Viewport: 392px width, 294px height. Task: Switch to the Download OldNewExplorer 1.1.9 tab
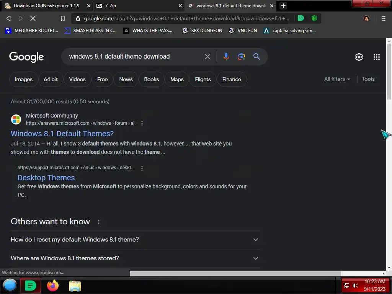tap(46, 6)
